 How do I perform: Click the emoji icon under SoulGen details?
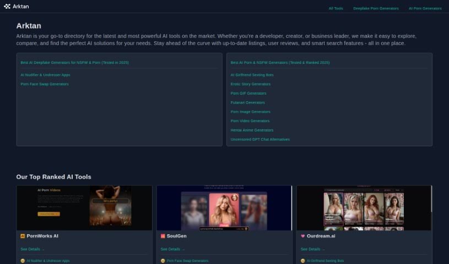coord(163,261)
